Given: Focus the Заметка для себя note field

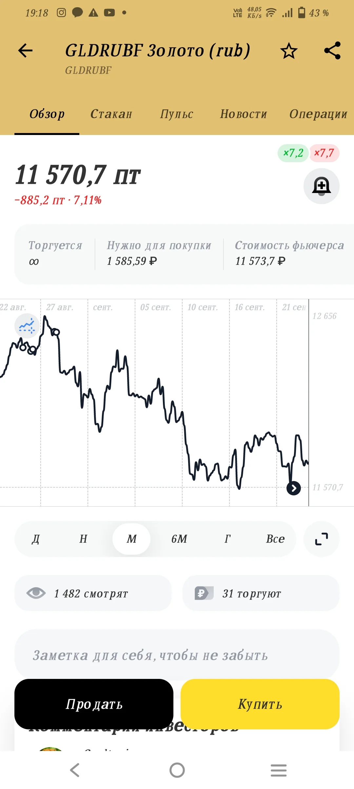Looking at the screenshot, I should [x=177, y=655].
